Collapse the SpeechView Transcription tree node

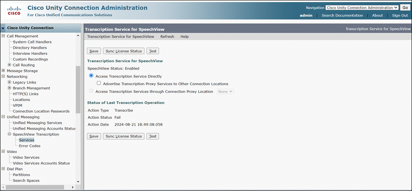pos(9,134)
